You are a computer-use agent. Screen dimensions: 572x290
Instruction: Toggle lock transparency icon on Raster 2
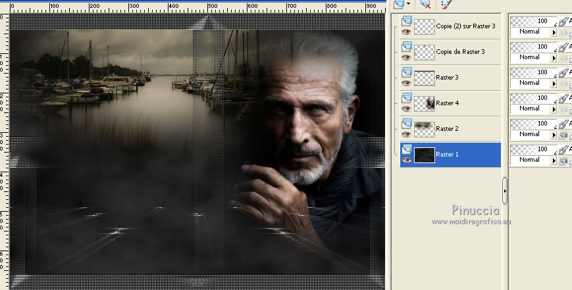point(563,135)
